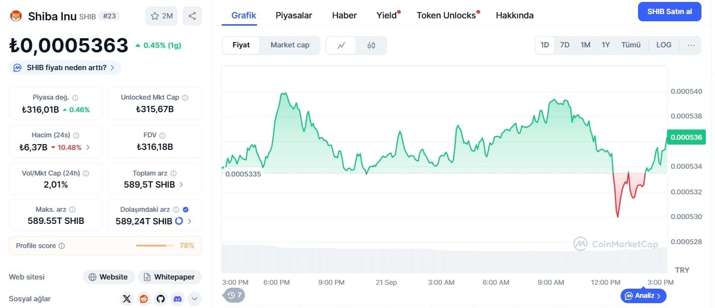Open the Grafik tab
Image resolution: width=715 pixels, height=308 pixels.
[244, 15]
